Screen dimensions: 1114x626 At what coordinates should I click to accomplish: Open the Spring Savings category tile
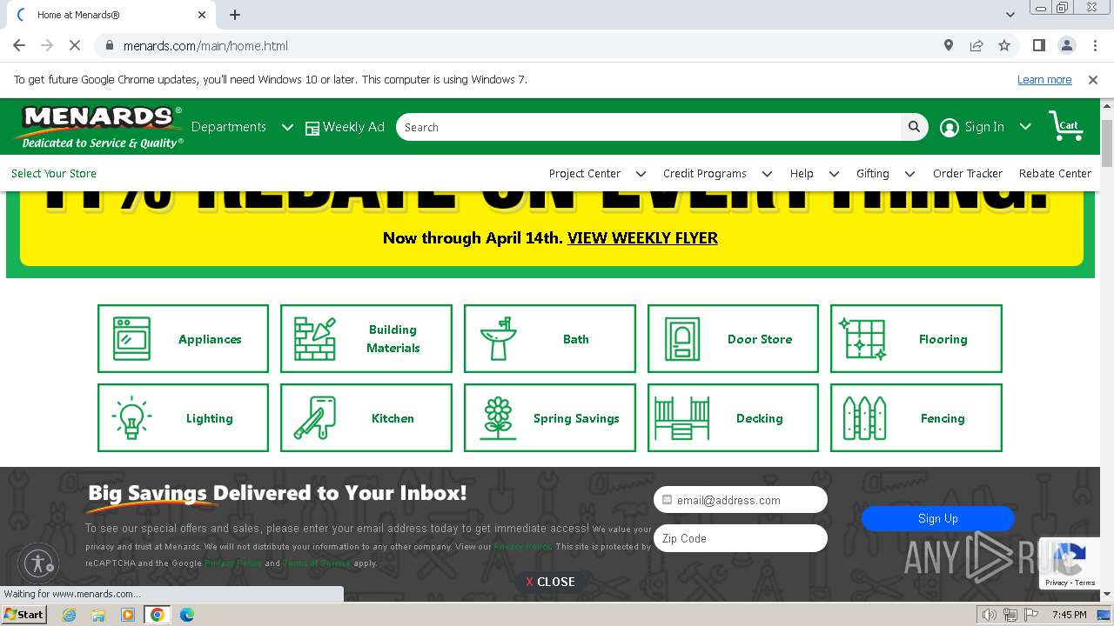pyautogui.click(x=550, y=418)
